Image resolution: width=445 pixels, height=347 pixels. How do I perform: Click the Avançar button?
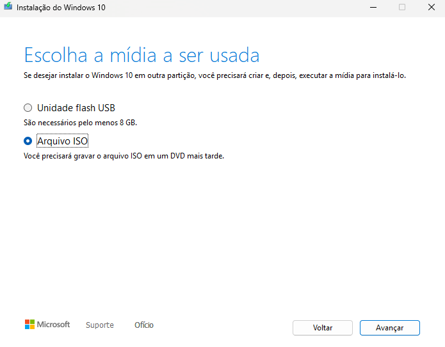pos(390,328)
